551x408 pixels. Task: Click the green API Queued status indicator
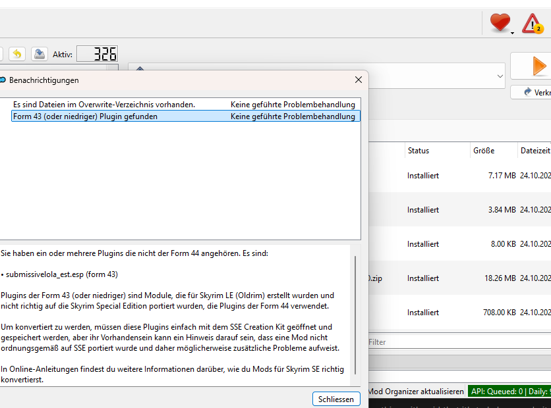point(509,391)
